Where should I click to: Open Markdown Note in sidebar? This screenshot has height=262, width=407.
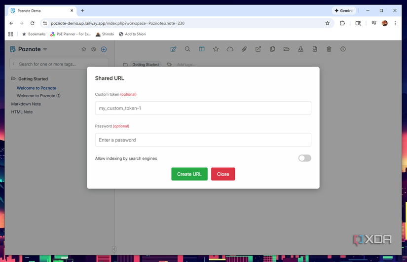26,104
